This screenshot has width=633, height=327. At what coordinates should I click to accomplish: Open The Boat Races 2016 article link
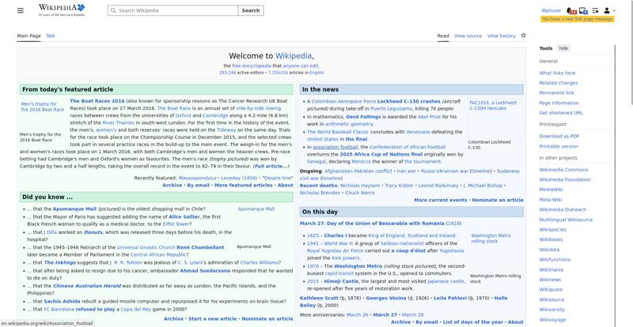97,101
